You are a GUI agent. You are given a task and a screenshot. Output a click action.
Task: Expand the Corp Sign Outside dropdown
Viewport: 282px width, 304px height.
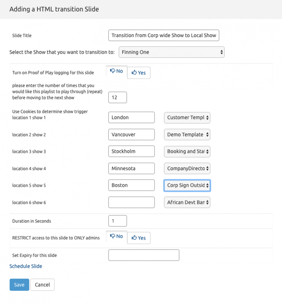pos(187,185)
